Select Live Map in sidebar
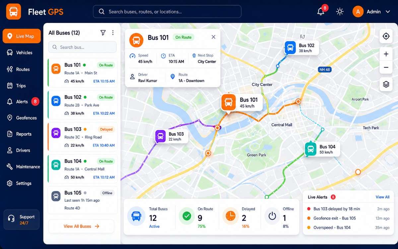 click(x=22, y=36)
